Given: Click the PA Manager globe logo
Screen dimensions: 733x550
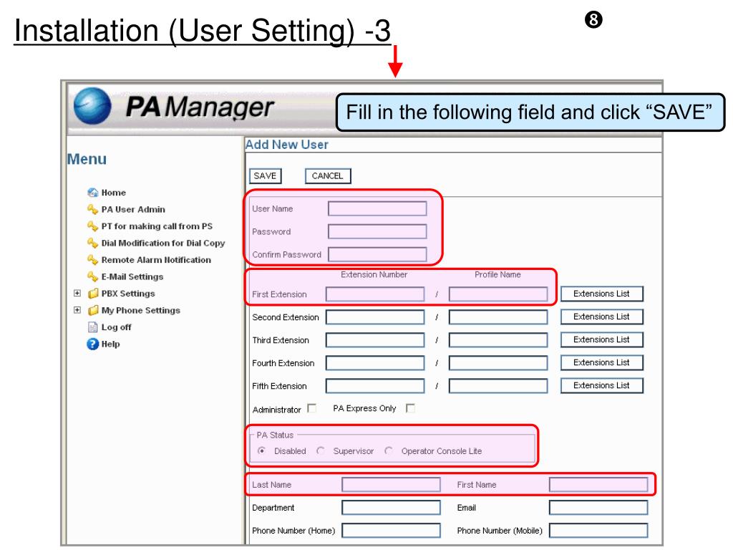Looking at the screenshot, I should point(92,106).
